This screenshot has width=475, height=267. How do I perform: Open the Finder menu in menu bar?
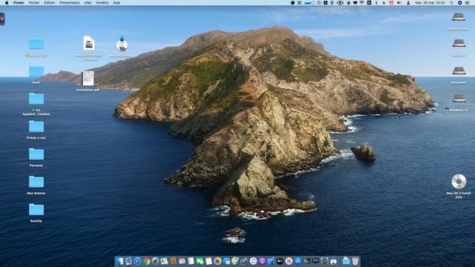(19, 3)
